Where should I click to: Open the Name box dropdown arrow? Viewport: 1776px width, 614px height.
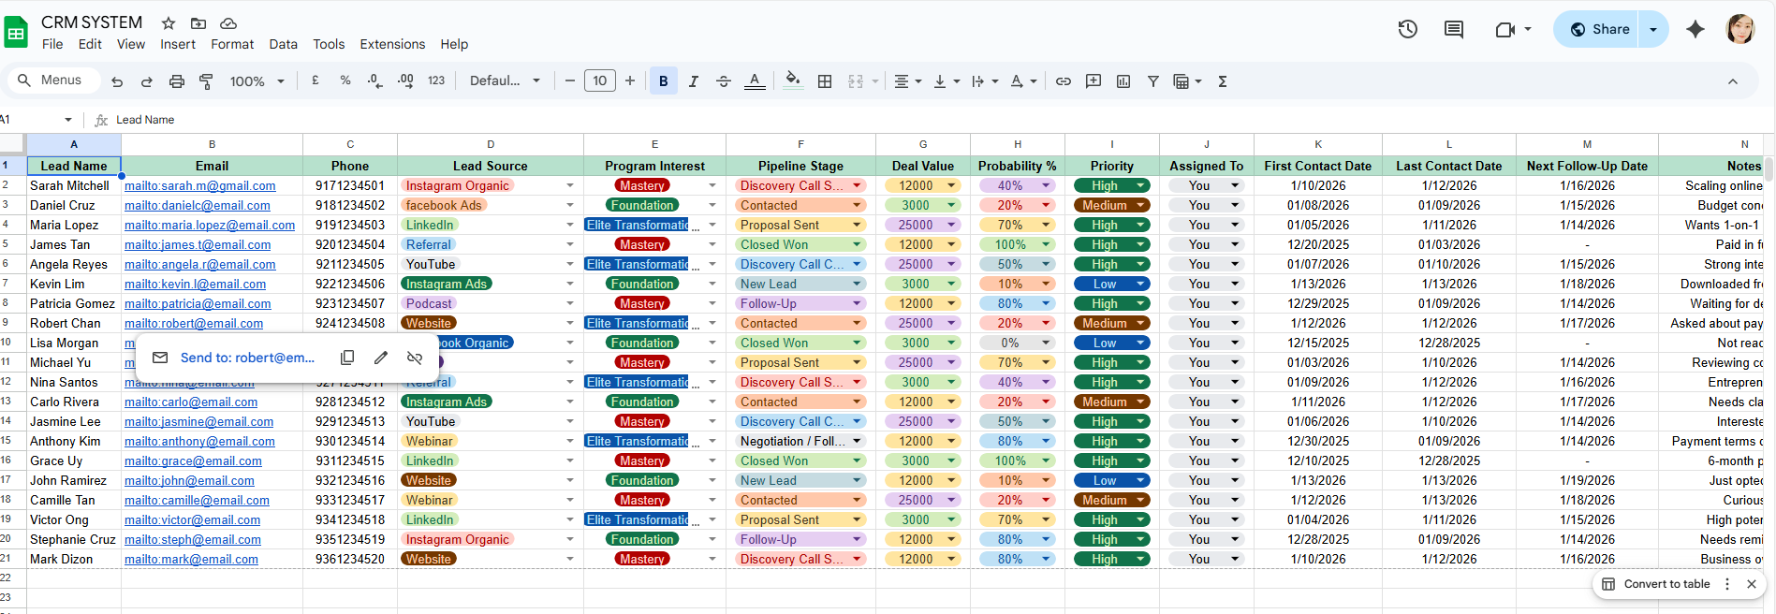tap(68, 120)
